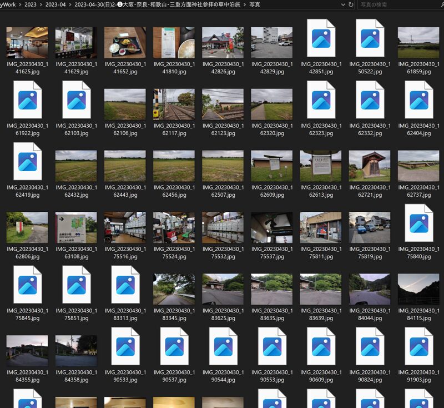Select the restaurant interior photo IMG_20230430_141625.jpg
This screenshot has width=444, height=408.
27,43
